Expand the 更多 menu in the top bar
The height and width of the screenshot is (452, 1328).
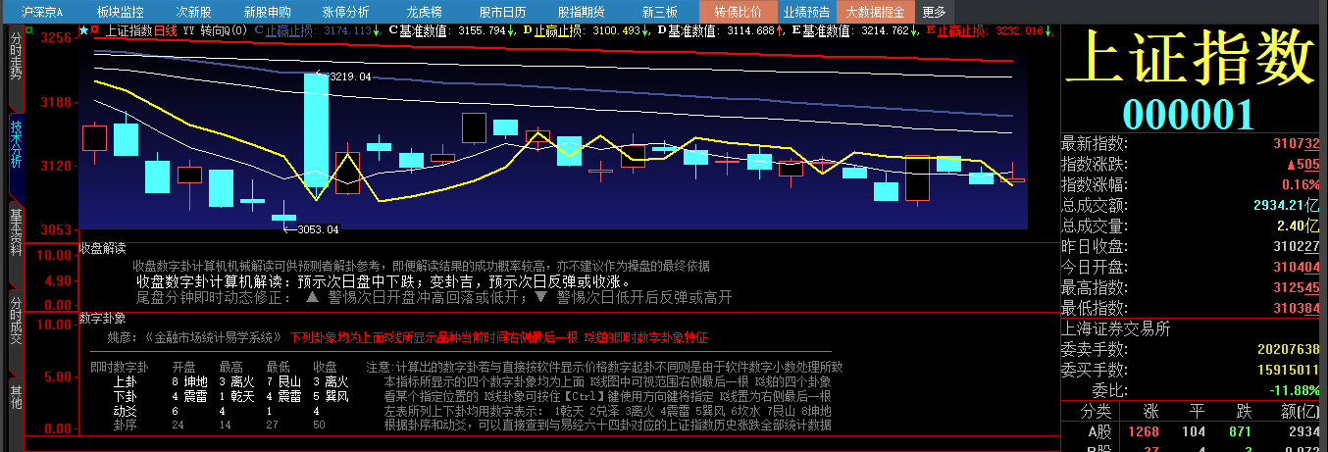coord(935,12)
